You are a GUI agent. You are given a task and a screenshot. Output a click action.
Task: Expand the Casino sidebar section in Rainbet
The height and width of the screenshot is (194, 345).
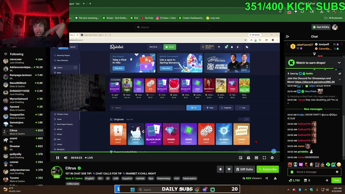click(x=75, y=67)
